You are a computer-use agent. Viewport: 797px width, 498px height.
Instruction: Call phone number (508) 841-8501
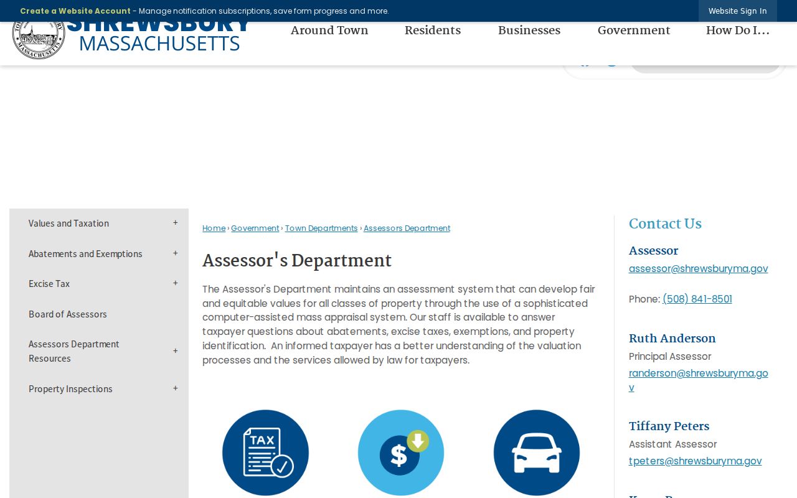click(697, 299)
